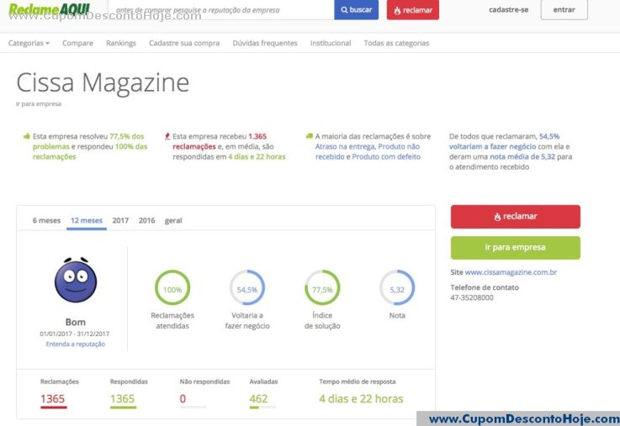Click the thumbs-up icon beside resolved problems text
This screenshot has height=426, width=620.
(x=27, y=136)
